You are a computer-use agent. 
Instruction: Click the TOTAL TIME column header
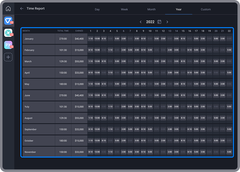click(63, 31)
